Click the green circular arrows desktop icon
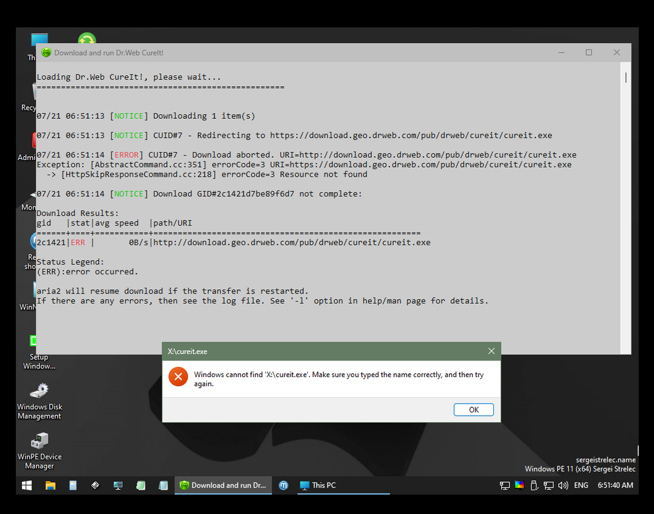This screenshot has width=654, height=514. coord(87,39)
